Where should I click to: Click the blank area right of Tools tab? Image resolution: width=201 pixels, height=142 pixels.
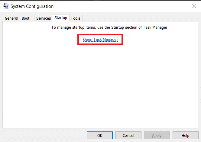coord(136,18)
